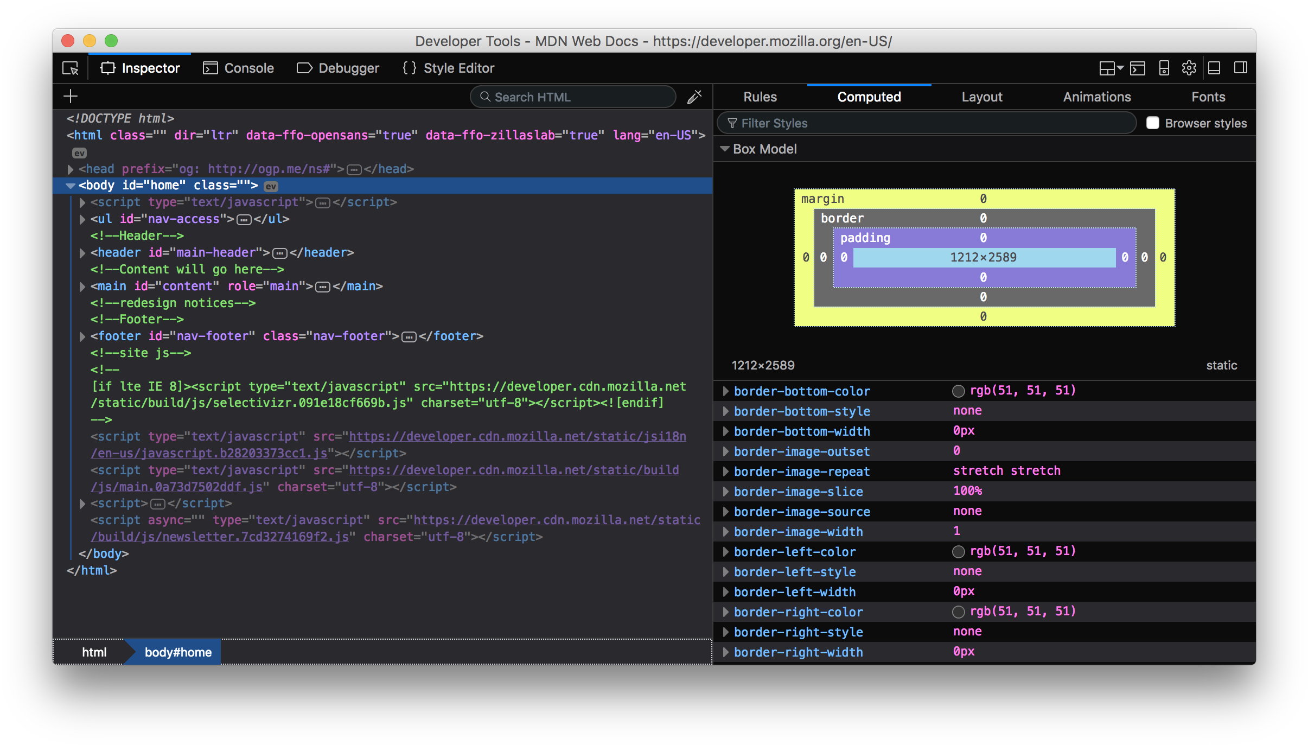Screen dimensions: 1308x745
Task: Open the Console tab
Action: (x=239, y=68)
